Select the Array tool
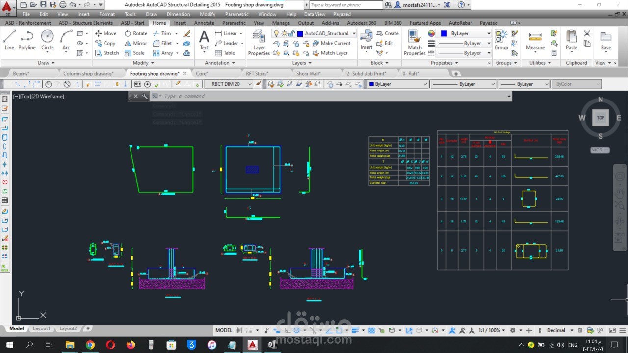This screenshot has width=628, height=353. coord(163,53)
